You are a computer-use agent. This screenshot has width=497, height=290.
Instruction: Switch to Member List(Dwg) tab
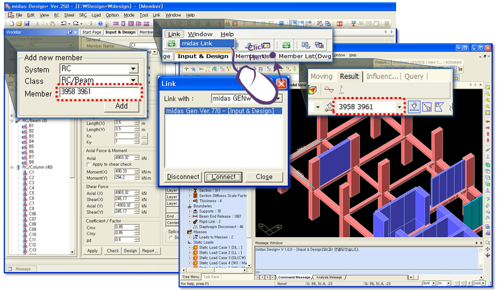pyautogui.click(x=304, y=56)
